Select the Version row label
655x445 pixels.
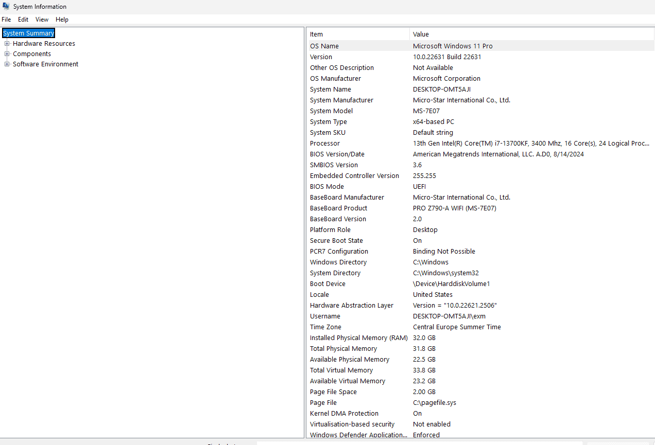(x=321, y=57)
